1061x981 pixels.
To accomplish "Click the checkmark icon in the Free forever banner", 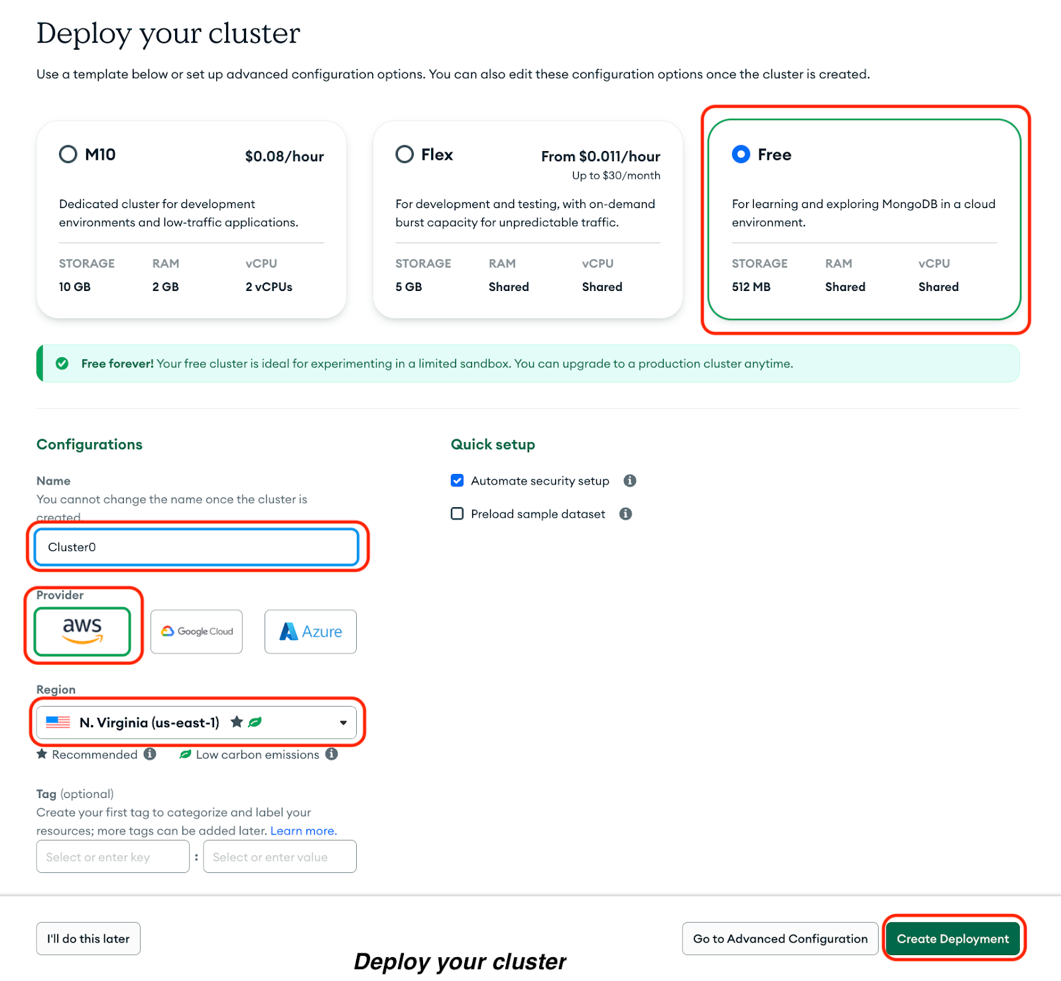I will tap(62, 363).
